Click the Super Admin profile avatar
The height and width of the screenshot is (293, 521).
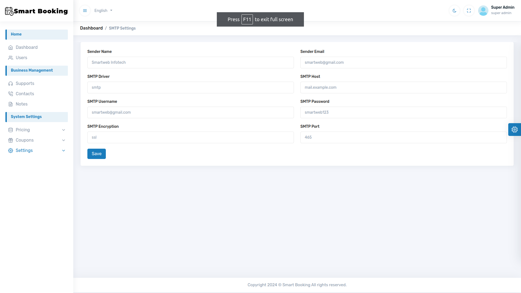483,11
